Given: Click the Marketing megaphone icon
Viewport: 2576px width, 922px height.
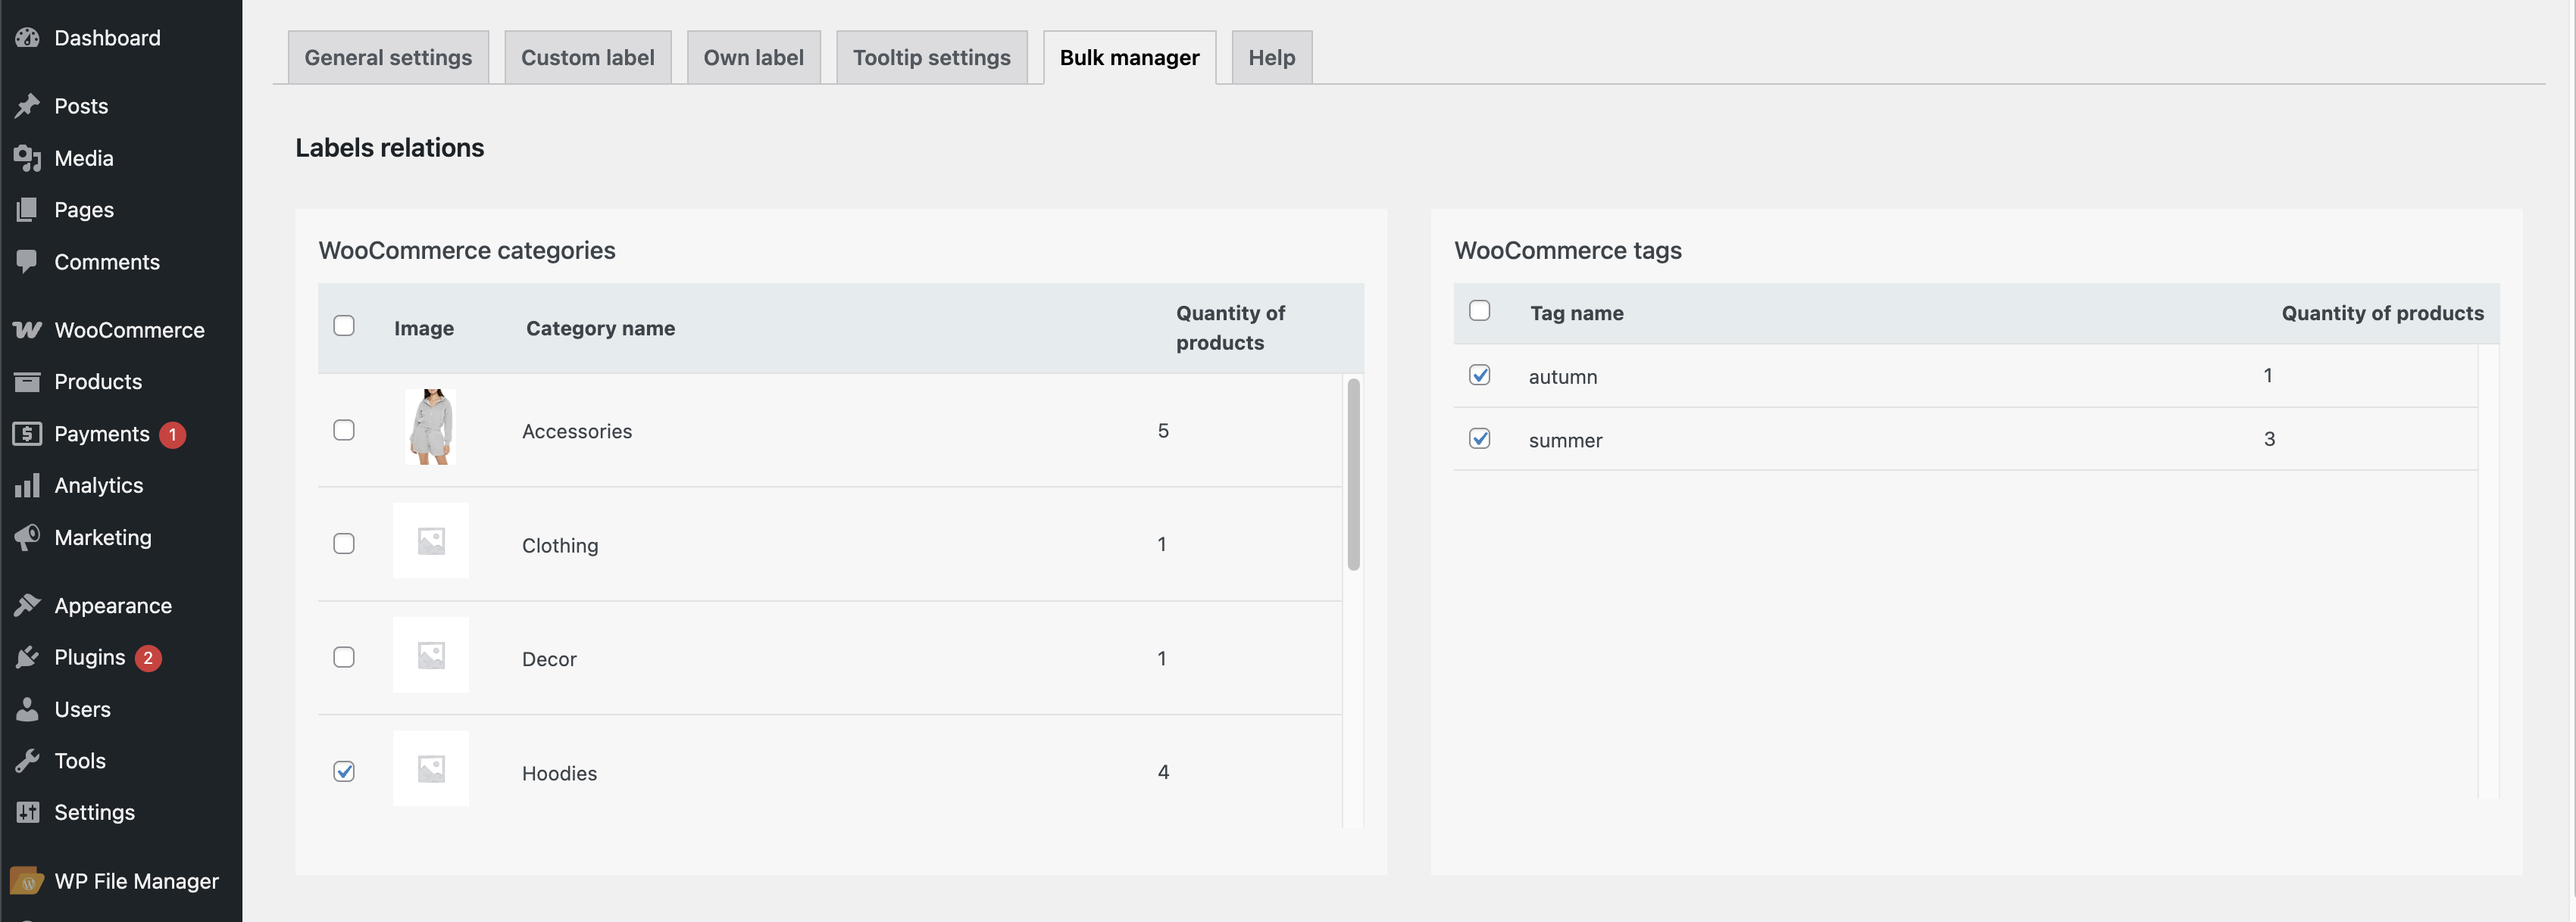Looking at the screenshot, I should click(27, 537).
